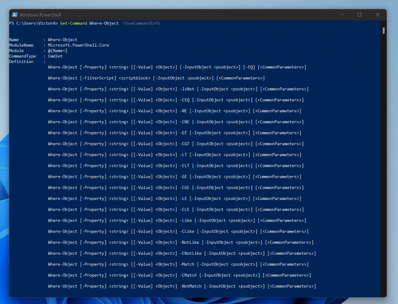The width and height of the screenshot is (398, 304).
Task: Click the syntax line with -GT
Action: point(175,133)
